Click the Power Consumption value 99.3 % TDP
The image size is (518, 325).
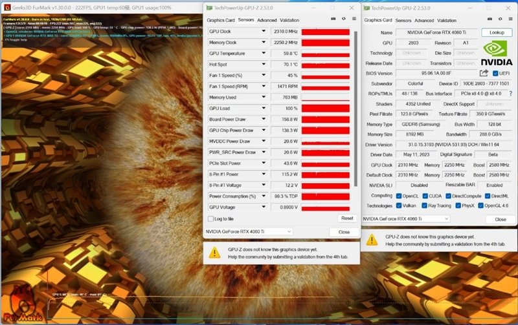tap(285, 196)
